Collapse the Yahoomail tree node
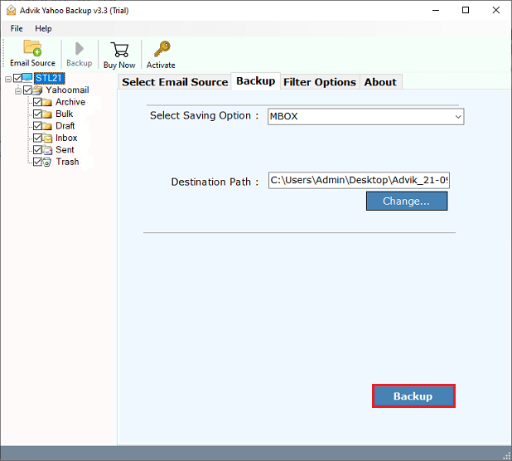Image resolution: width=512 pixels, height=461 pixels. (18, 90)
